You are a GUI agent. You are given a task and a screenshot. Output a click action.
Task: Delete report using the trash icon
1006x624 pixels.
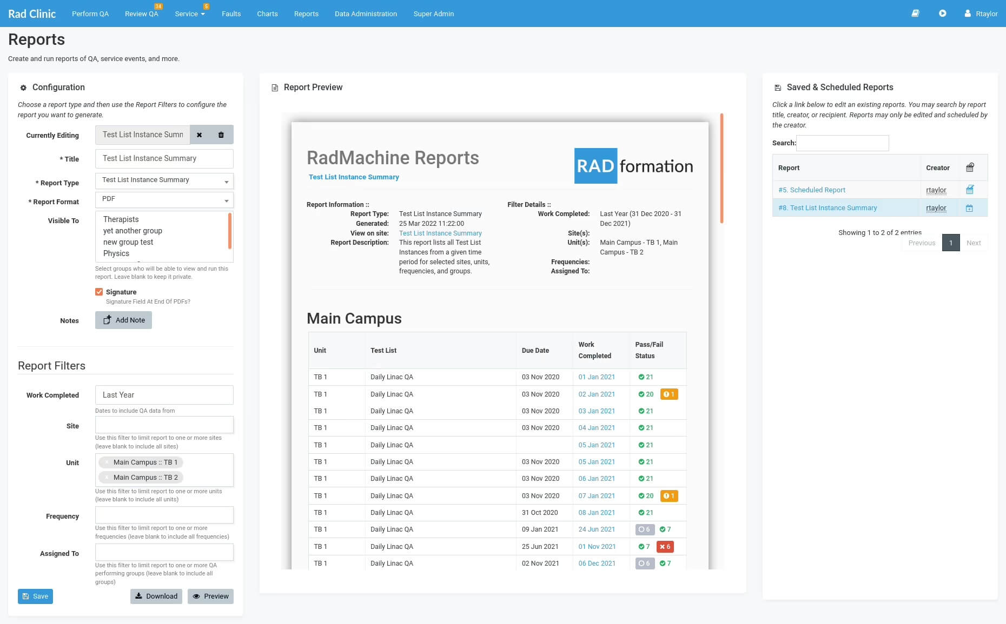coord(221,135)
